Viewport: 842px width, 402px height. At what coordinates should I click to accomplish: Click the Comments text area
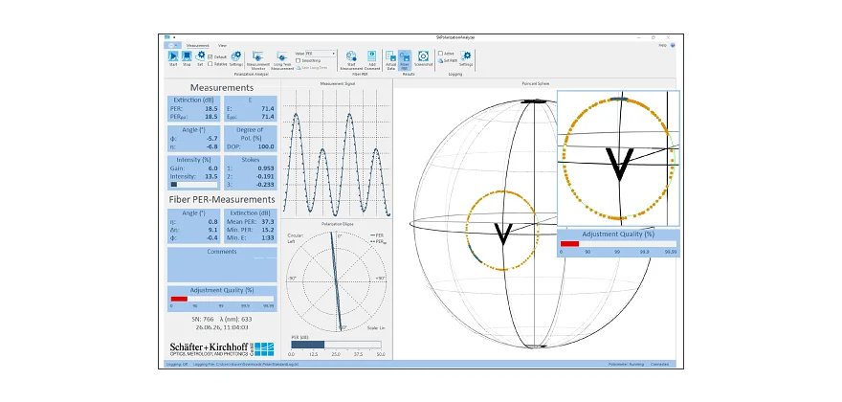222,265
